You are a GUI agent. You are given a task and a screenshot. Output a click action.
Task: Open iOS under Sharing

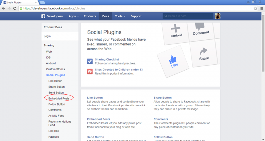[x=48, y=57]
